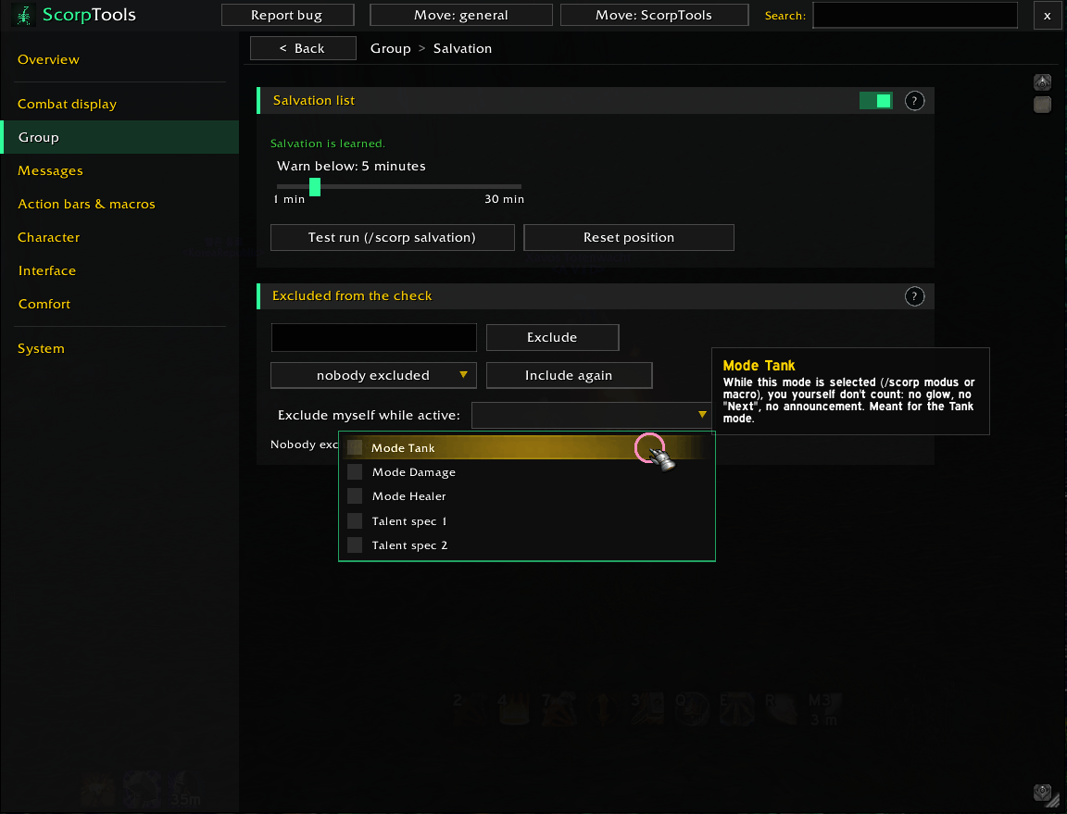Open help for Excluded from the check
Viewport: 1067px width, 814px height.
pos(914,296)
